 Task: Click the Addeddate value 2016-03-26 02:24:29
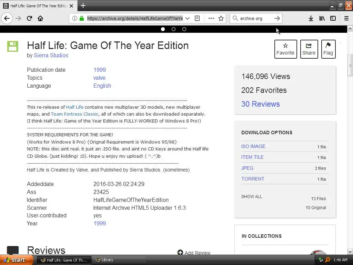click(119, 184)
